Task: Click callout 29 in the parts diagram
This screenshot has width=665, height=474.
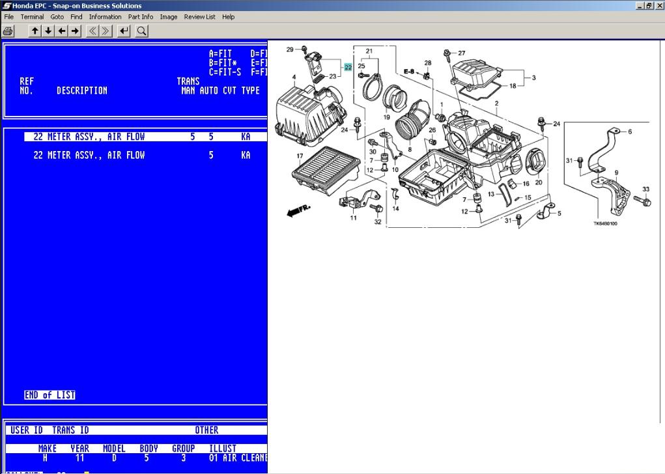Action: coord(290,49)
